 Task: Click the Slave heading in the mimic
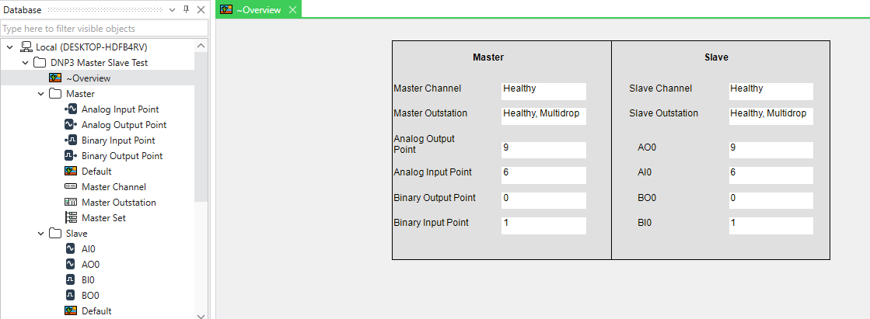point(716,57)
